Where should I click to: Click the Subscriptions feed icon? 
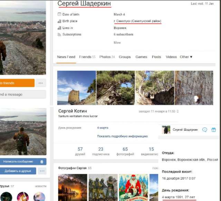pos(59,35)
